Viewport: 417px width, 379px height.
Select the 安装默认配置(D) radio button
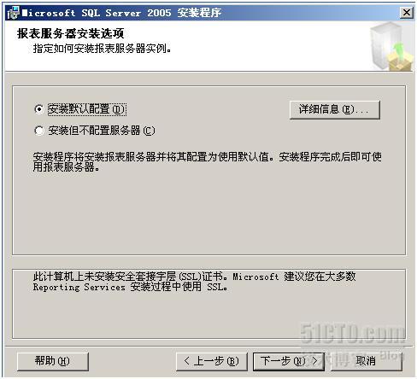[x=38, y=109]
